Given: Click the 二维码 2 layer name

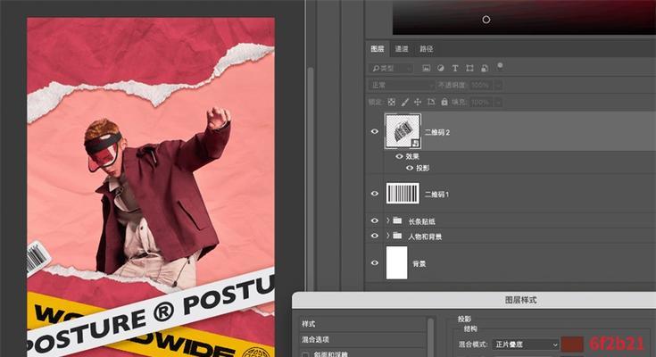Looking at the screenshot, I should 437,132.
